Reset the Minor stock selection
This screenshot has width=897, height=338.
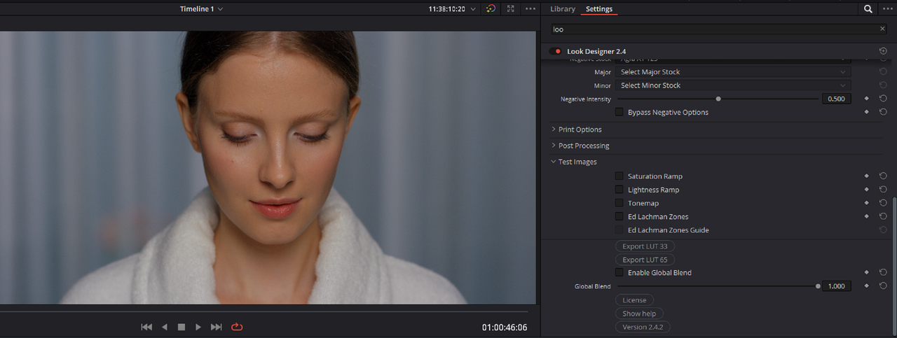pos(883,85)
